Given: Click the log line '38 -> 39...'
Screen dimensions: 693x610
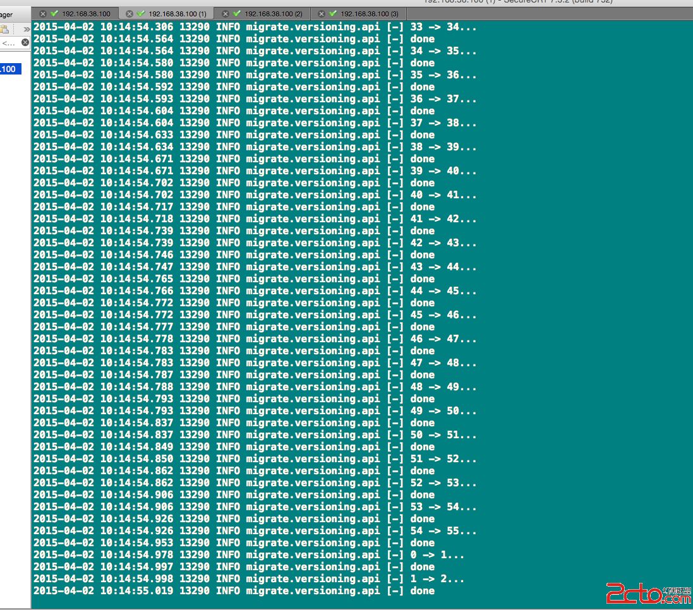Looking at the screenshot, I should 255,147.
